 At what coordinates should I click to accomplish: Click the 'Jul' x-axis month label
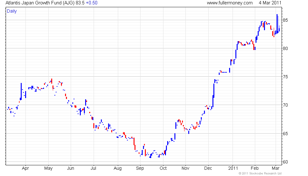(x=93, y=168)
